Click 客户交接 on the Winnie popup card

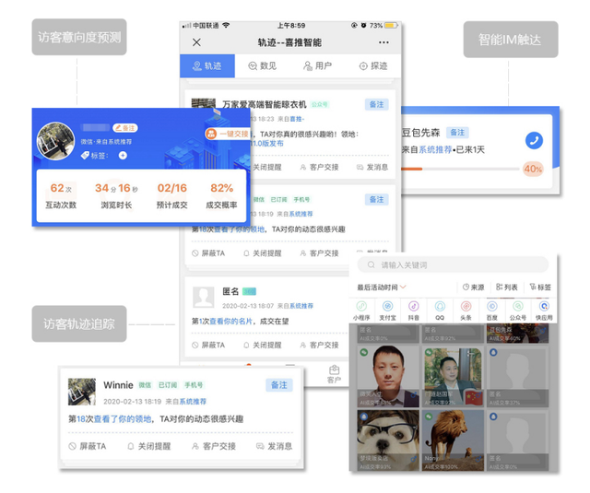(x=214, y=446)
